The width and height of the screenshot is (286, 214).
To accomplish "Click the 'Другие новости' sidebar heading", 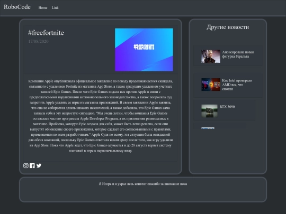I will click(x=228, y=27).
